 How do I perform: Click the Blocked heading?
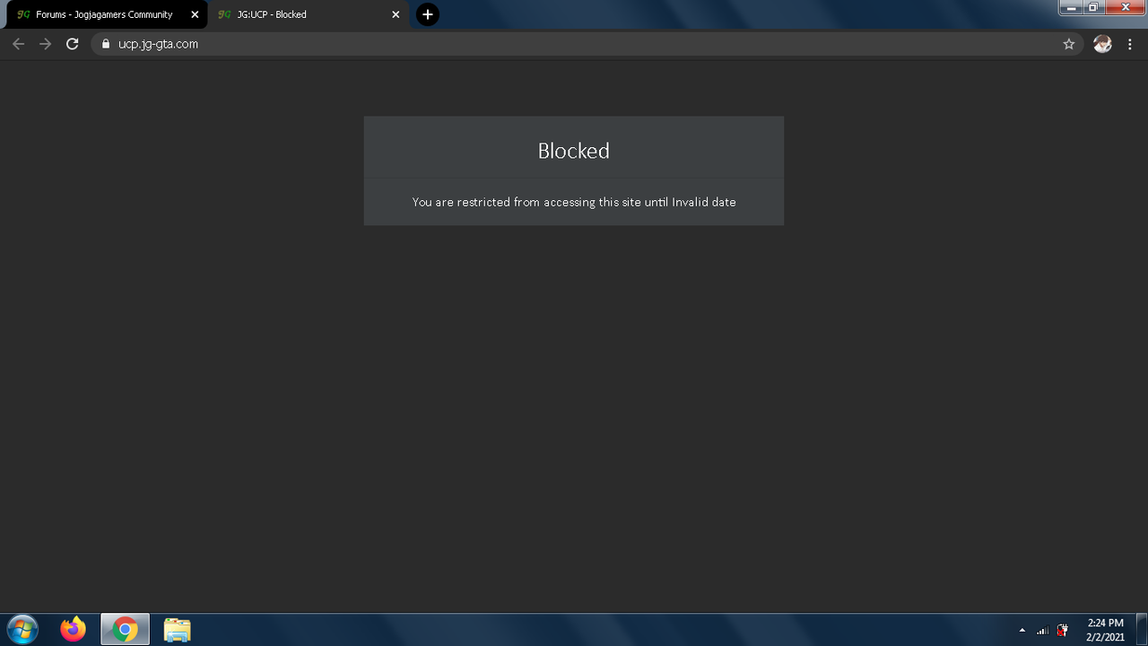click(574, 151)
